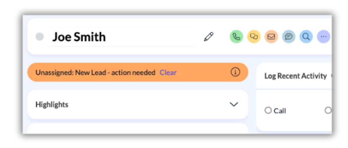The height and width of the screenshot is (148, 348).
Task: Expand the Highlights chevron arrow
Action: pos(234,104)
